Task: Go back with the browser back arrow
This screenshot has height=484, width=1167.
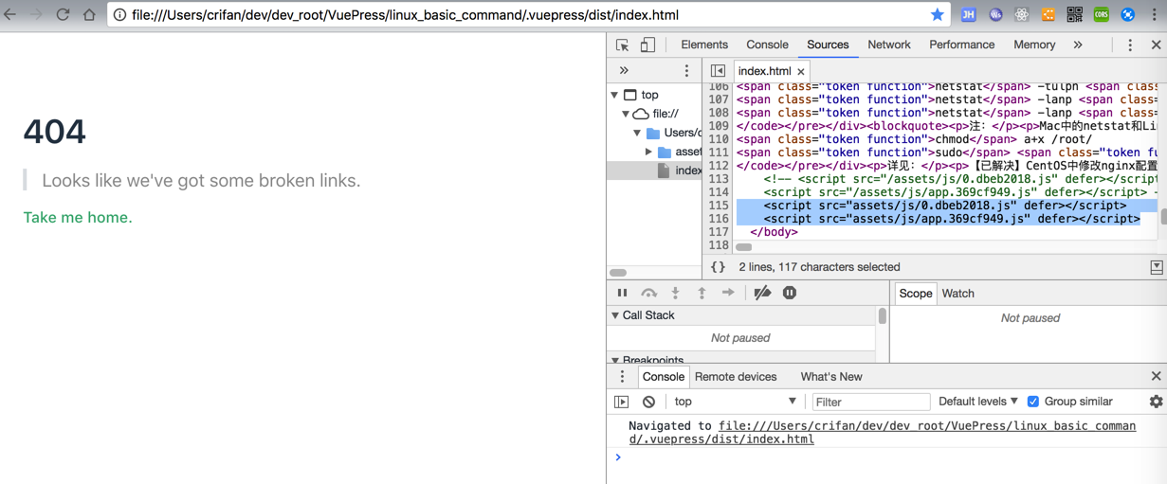Action: (x=10, y=14)
